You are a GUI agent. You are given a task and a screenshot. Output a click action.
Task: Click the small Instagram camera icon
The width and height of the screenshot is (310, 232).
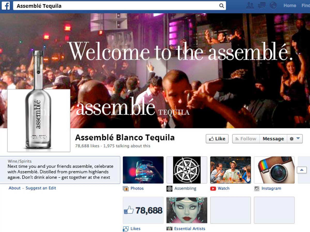click(x=257, y=189)
